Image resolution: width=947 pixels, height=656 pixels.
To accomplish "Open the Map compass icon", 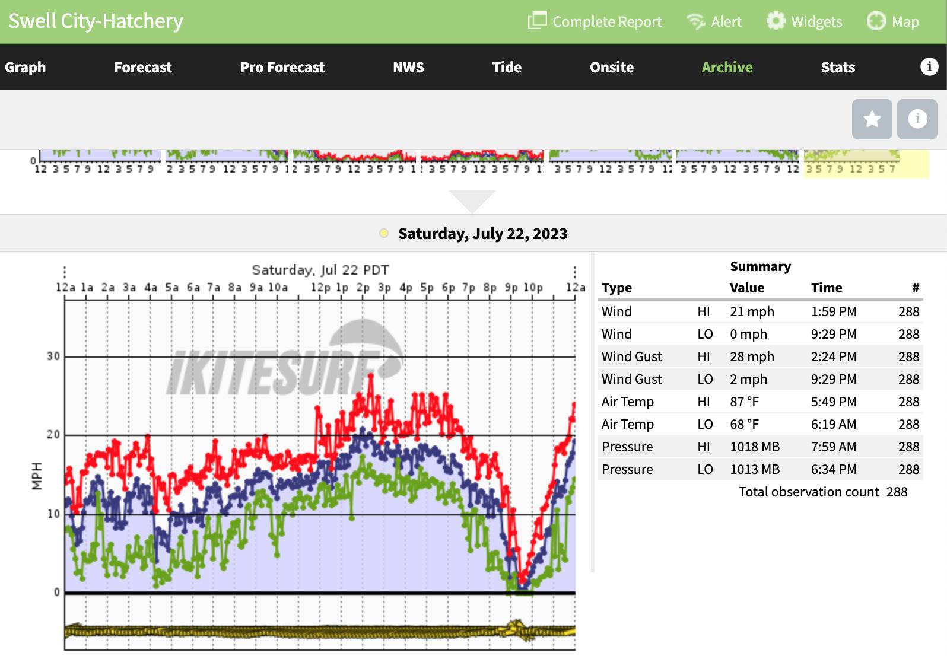I will tap(876, 21).
